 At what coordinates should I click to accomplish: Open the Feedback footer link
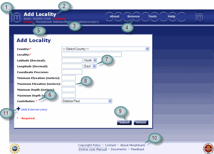point(137,149)
